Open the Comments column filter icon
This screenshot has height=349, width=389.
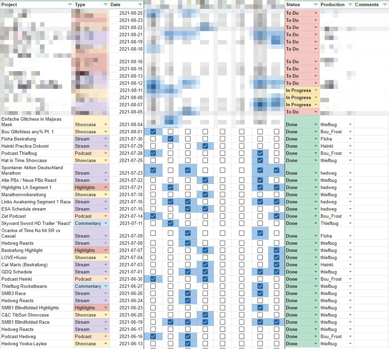tap(385, 5)
